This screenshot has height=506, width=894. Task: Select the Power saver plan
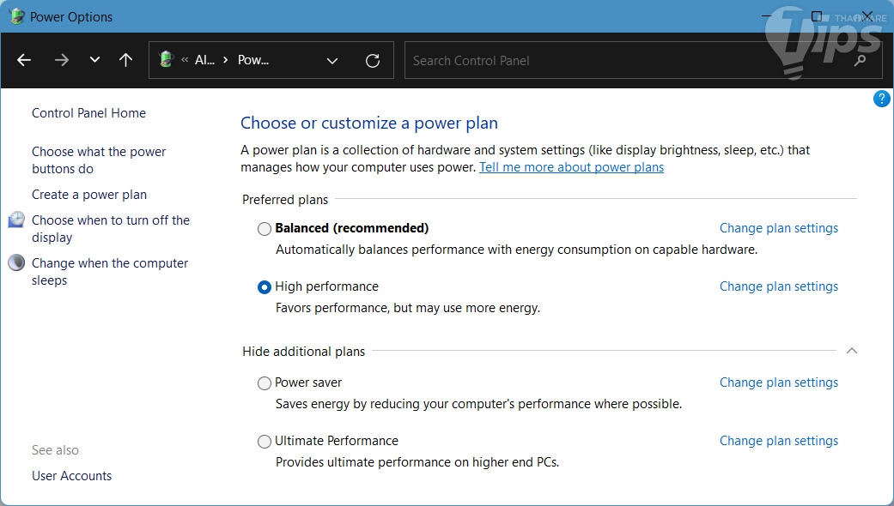265,383
